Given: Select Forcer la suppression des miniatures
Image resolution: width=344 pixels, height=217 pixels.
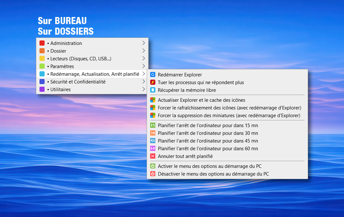Looking at the screenshot, I should coord(229,116).
